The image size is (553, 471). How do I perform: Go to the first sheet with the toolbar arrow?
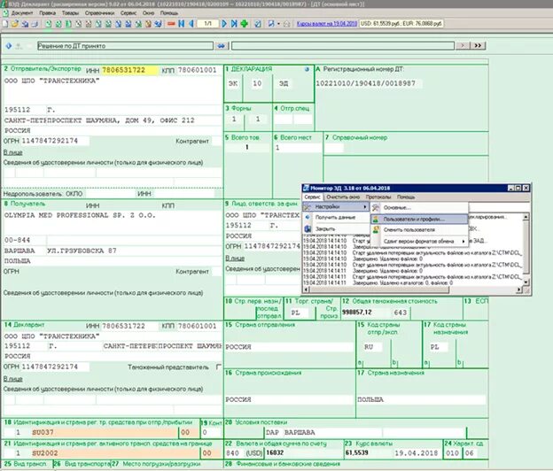click(182, 24)
